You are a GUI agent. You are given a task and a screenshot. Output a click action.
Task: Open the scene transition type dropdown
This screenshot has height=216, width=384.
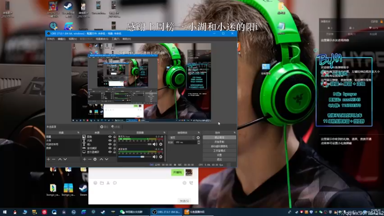coord(182,138)
